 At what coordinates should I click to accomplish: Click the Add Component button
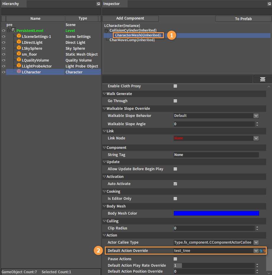(x=130, y=18)
